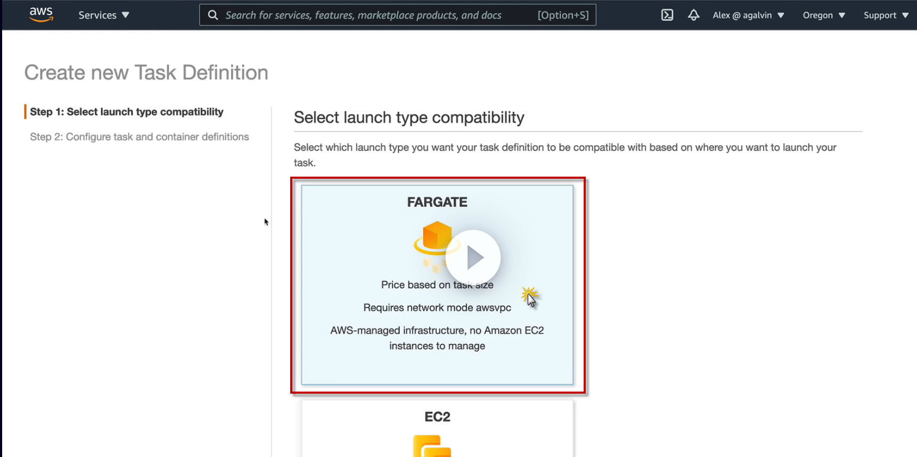The image size is (917, 457).
Task: Click the AWS logo home icon
Action: click(41, 14)
